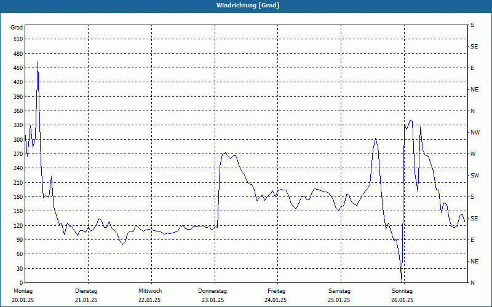Image resolution: width=492 pixels, height=307 pixels.
Task: Click the date 20.01.25
Action: pos(23,300)
